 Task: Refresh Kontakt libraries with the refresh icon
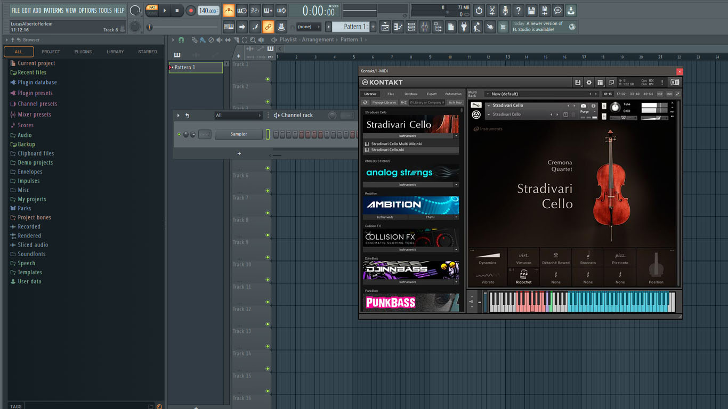click(x=365, y=102)
